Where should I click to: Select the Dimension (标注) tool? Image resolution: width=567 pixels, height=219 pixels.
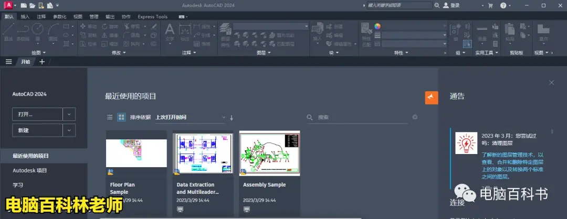185,32
